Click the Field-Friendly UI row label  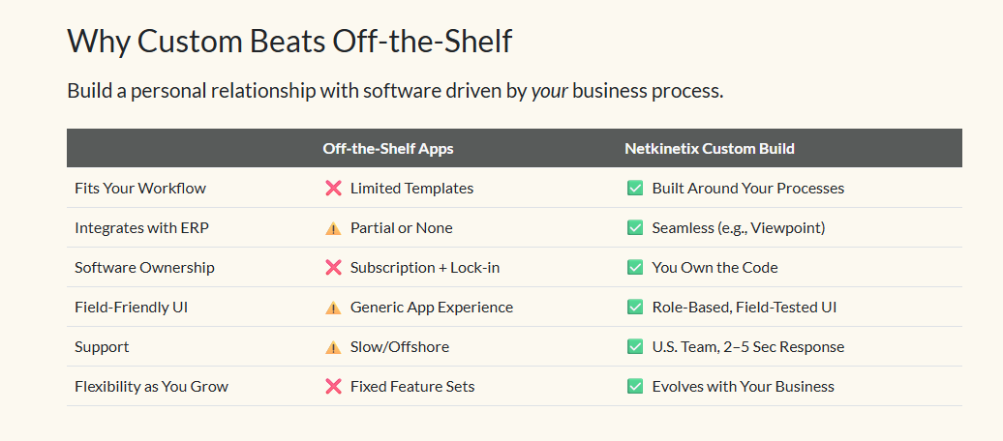(132, 308)
